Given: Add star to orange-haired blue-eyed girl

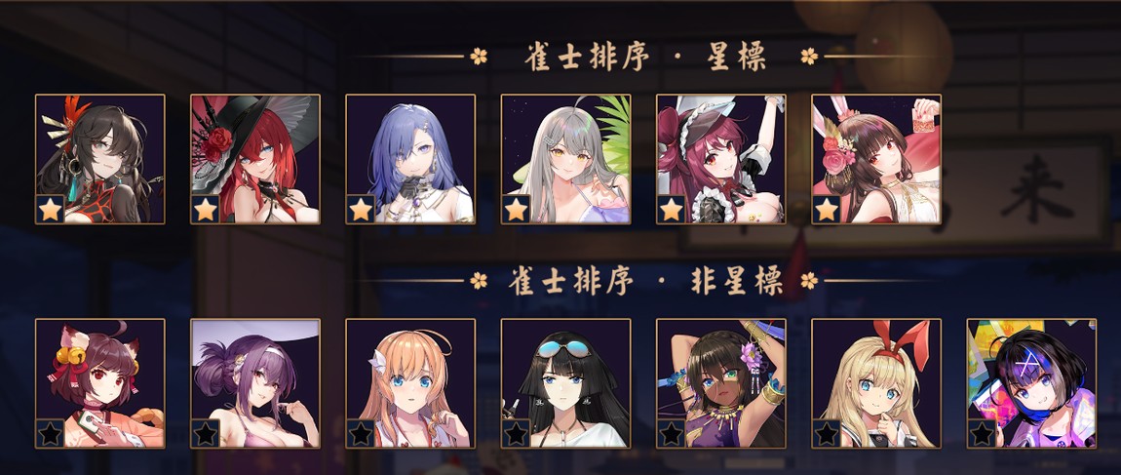Looking at the screenshot, I should (361, 433).
